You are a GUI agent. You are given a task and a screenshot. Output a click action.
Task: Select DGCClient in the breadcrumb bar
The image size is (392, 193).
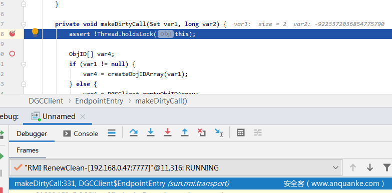click(x=46, y=101)
